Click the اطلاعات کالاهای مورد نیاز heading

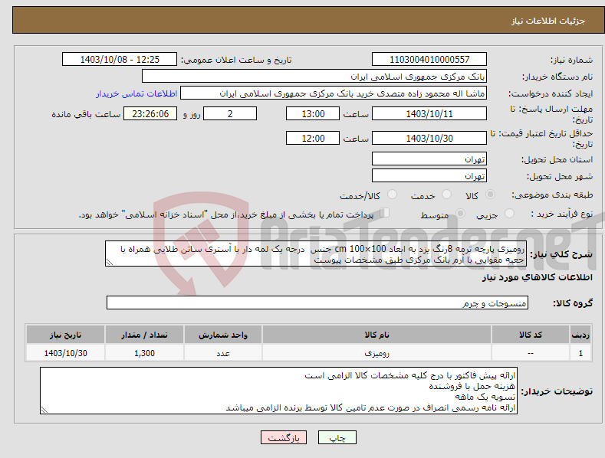537,277
